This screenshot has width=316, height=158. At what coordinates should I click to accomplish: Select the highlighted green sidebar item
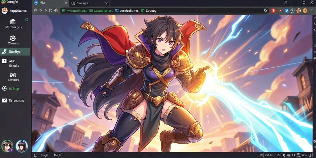tap(15, 52)
